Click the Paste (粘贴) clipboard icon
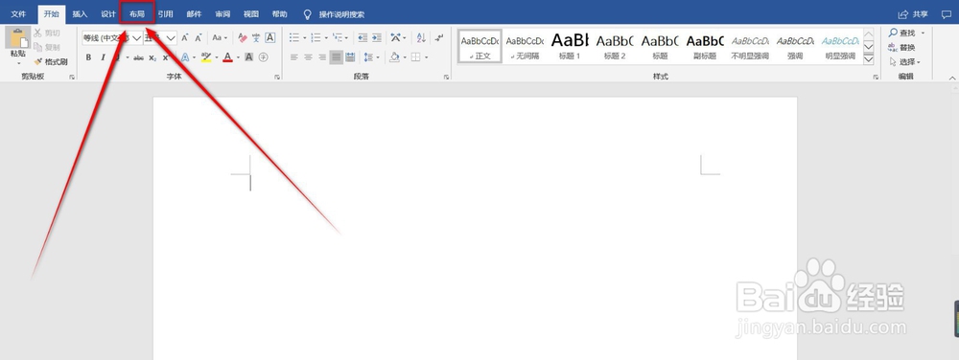Screen dimensions: 959x360 coord(17,38)
